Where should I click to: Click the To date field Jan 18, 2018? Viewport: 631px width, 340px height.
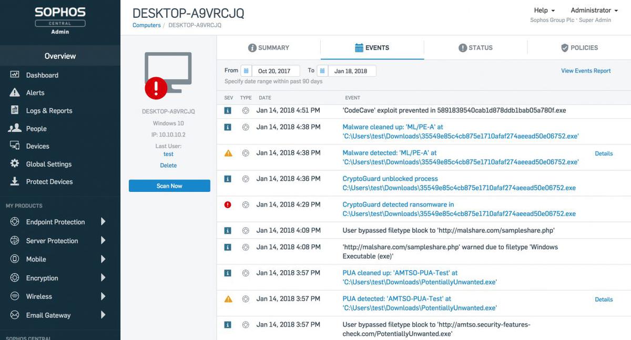click(352, 70)
